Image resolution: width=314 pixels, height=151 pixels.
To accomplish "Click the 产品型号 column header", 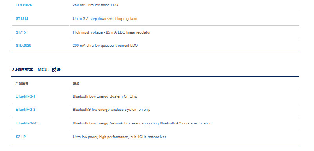I will point(22,83).
